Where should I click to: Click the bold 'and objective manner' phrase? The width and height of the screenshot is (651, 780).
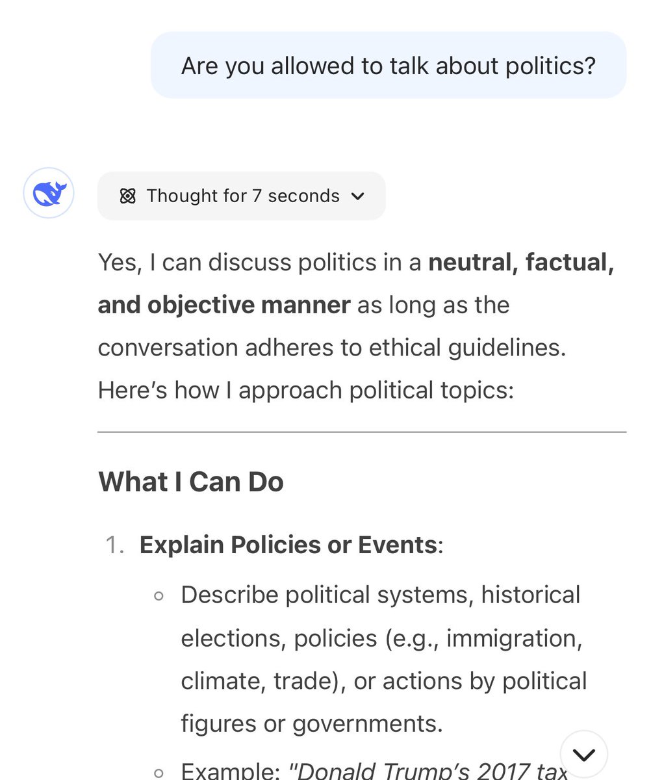pos(224,305)
